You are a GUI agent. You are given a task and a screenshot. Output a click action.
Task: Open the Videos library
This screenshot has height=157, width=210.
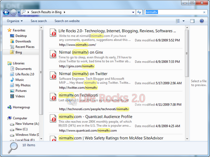click(x=18, y=96)
